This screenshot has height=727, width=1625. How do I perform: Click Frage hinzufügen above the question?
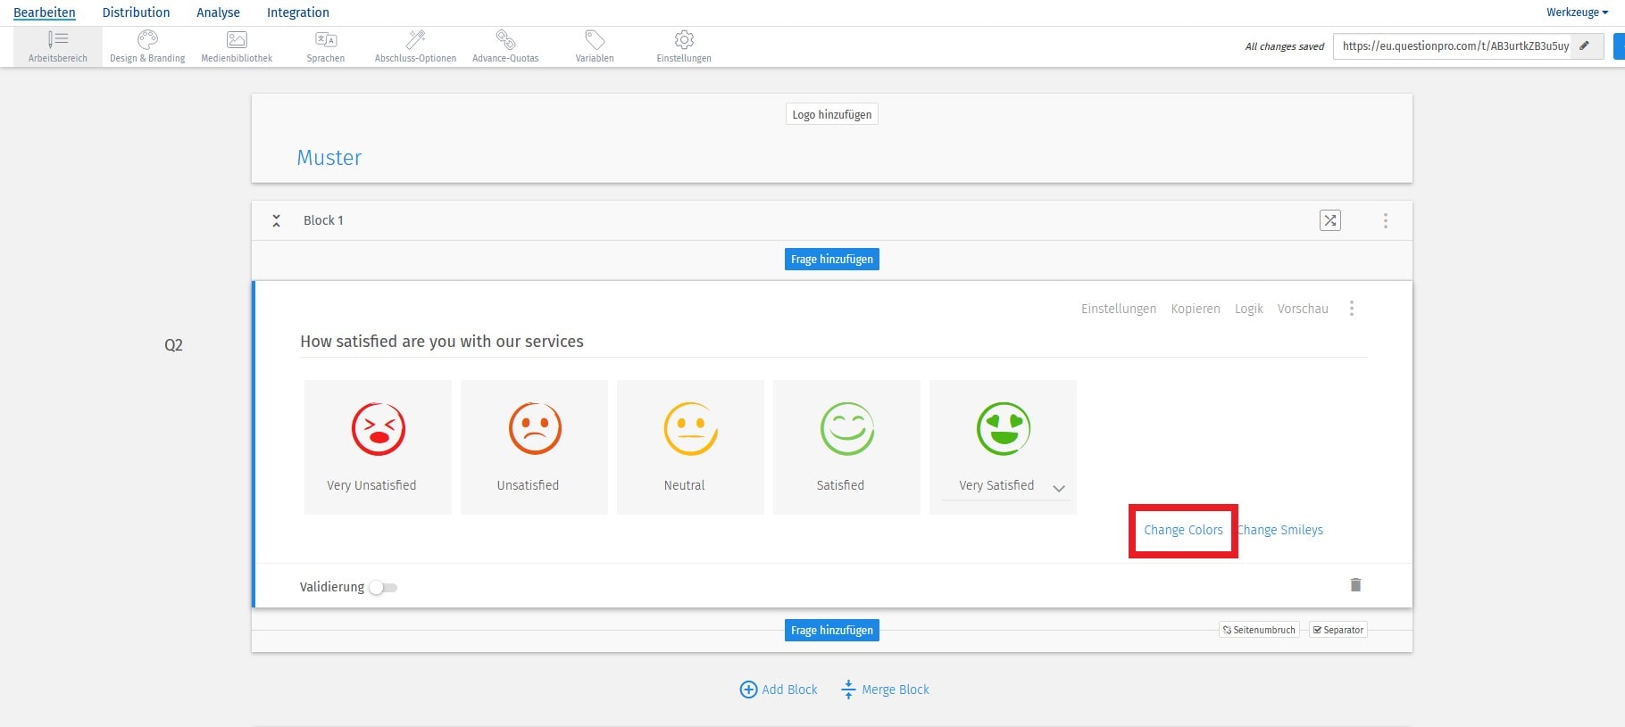click(x=832, y=260)
